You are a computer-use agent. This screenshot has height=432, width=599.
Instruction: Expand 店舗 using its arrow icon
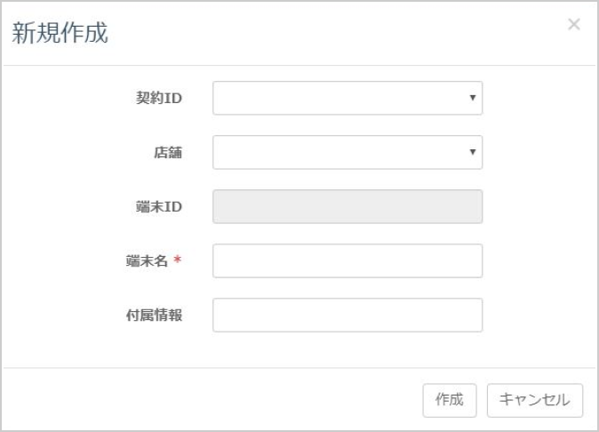(x=473, y=152)
